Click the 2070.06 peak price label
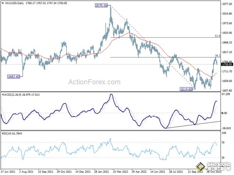 (x=101, y=6)
